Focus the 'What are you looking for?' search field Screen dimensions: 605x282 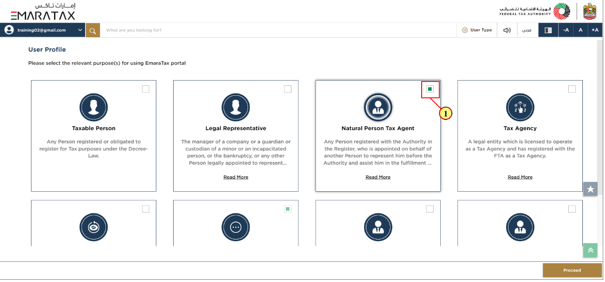click(278, 30)
